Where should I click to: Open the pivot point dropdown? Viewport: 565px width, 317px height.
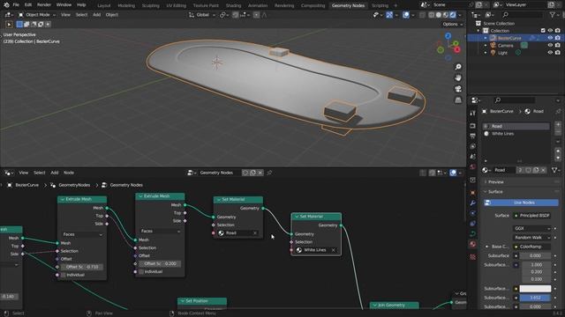[x=224, y=15]
